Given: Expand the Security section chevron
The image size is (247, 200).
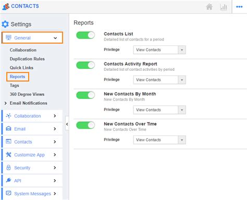Looking at the screenshot, I should [x=55, y=168].
